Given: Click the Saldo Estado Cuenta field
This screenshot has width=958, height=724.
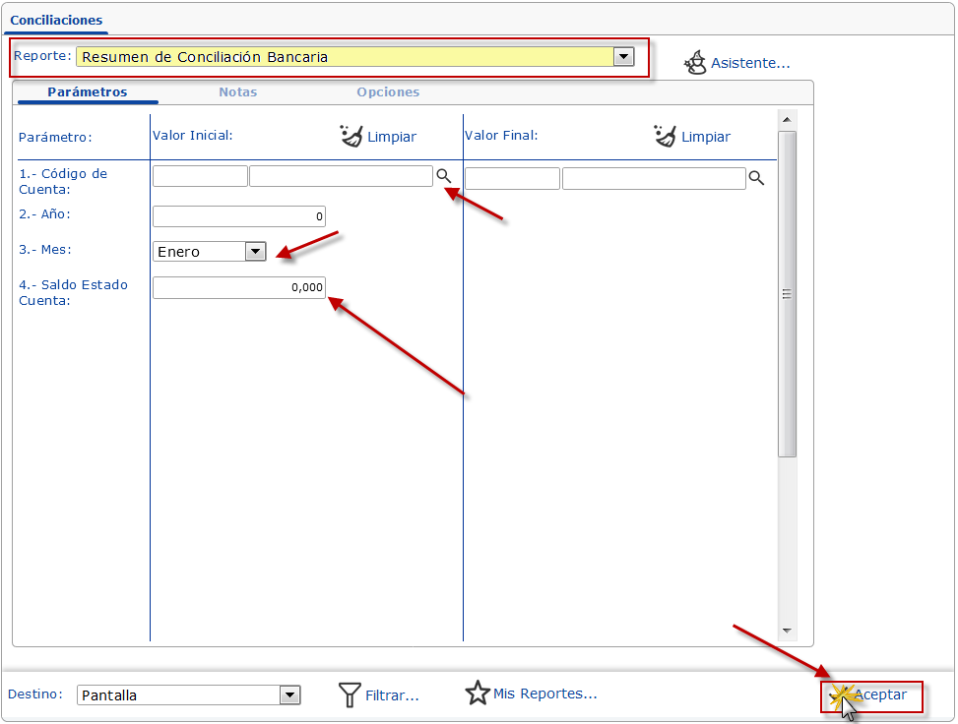Looking at the screenshot, I should (239, 287).
